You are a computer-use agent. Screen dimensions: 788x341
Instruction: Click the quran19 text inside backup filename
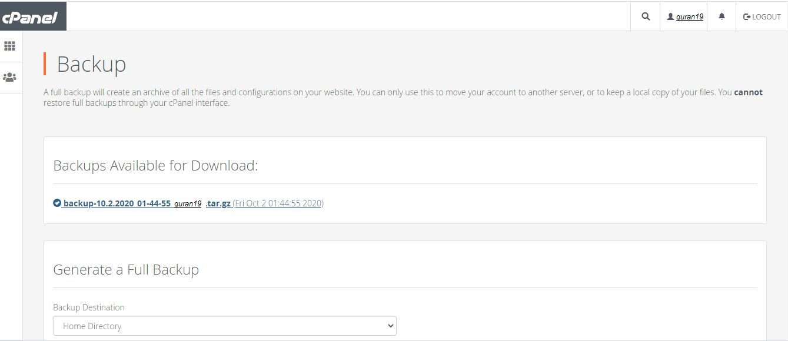tap(188, 204)
